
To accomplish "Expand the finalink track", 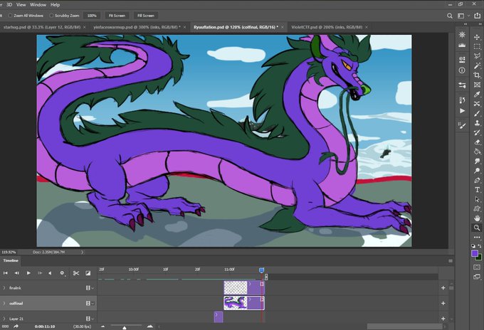I will [4, 288].
